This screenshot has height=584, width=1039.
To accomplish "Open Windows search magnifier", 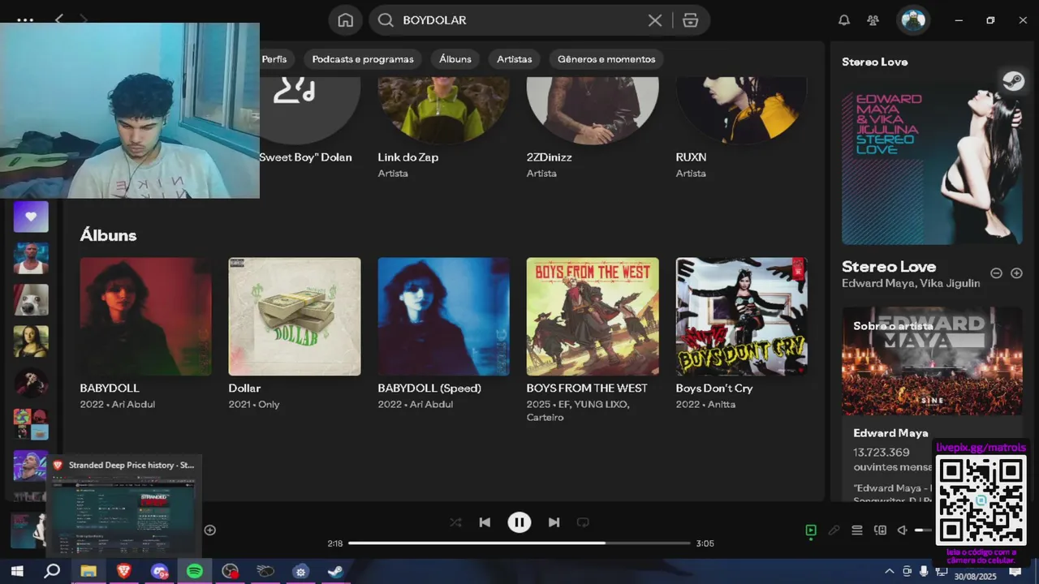I will click(x=52, y=571).
